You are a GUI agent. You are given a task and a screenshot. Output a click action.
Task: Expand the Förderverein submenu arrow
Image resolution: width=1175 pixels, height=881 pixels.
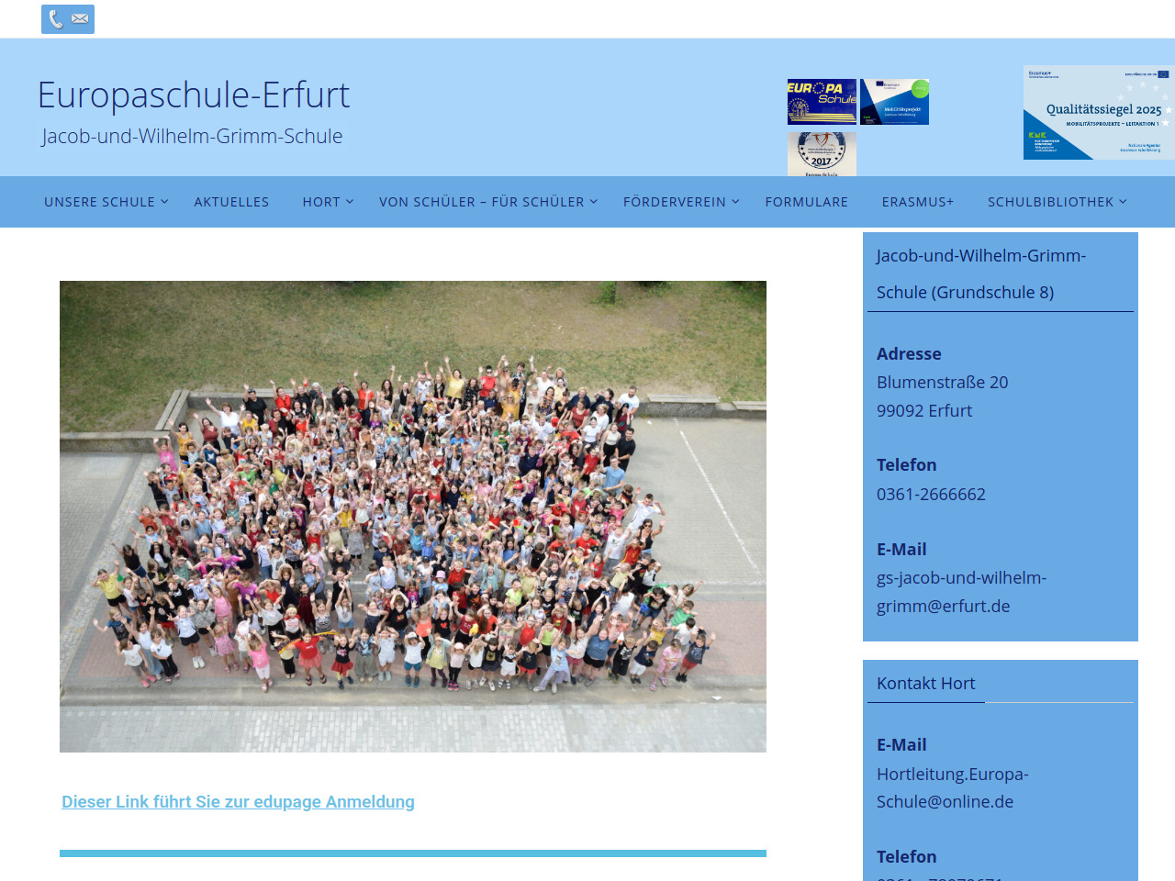coord(735,202)
